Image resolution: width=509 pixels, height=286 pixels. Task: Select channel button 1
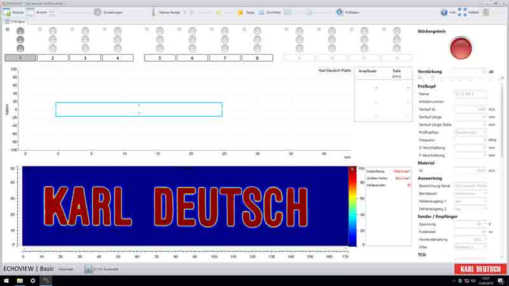(20, 58)
